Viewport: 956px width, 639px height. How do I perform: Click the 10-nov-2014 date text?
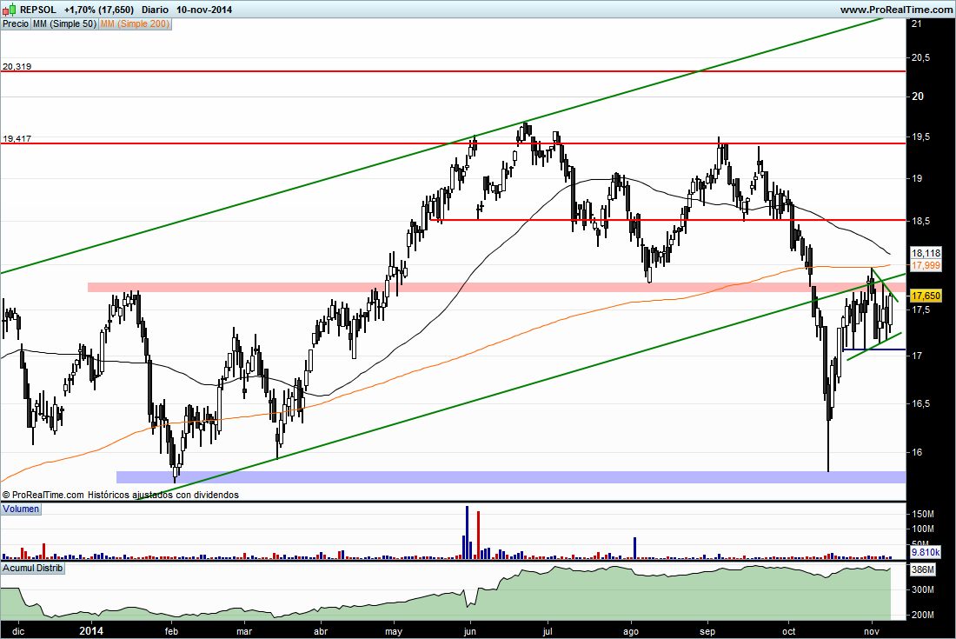tap(204, 10)
